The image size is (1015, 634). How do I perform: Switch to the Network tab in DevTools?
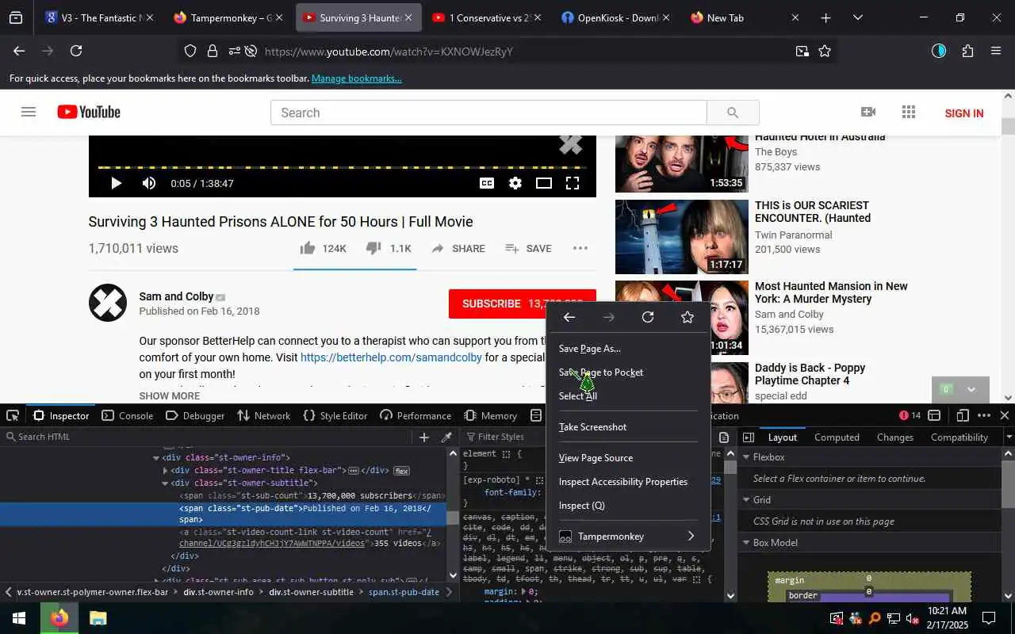coord(264,415)
